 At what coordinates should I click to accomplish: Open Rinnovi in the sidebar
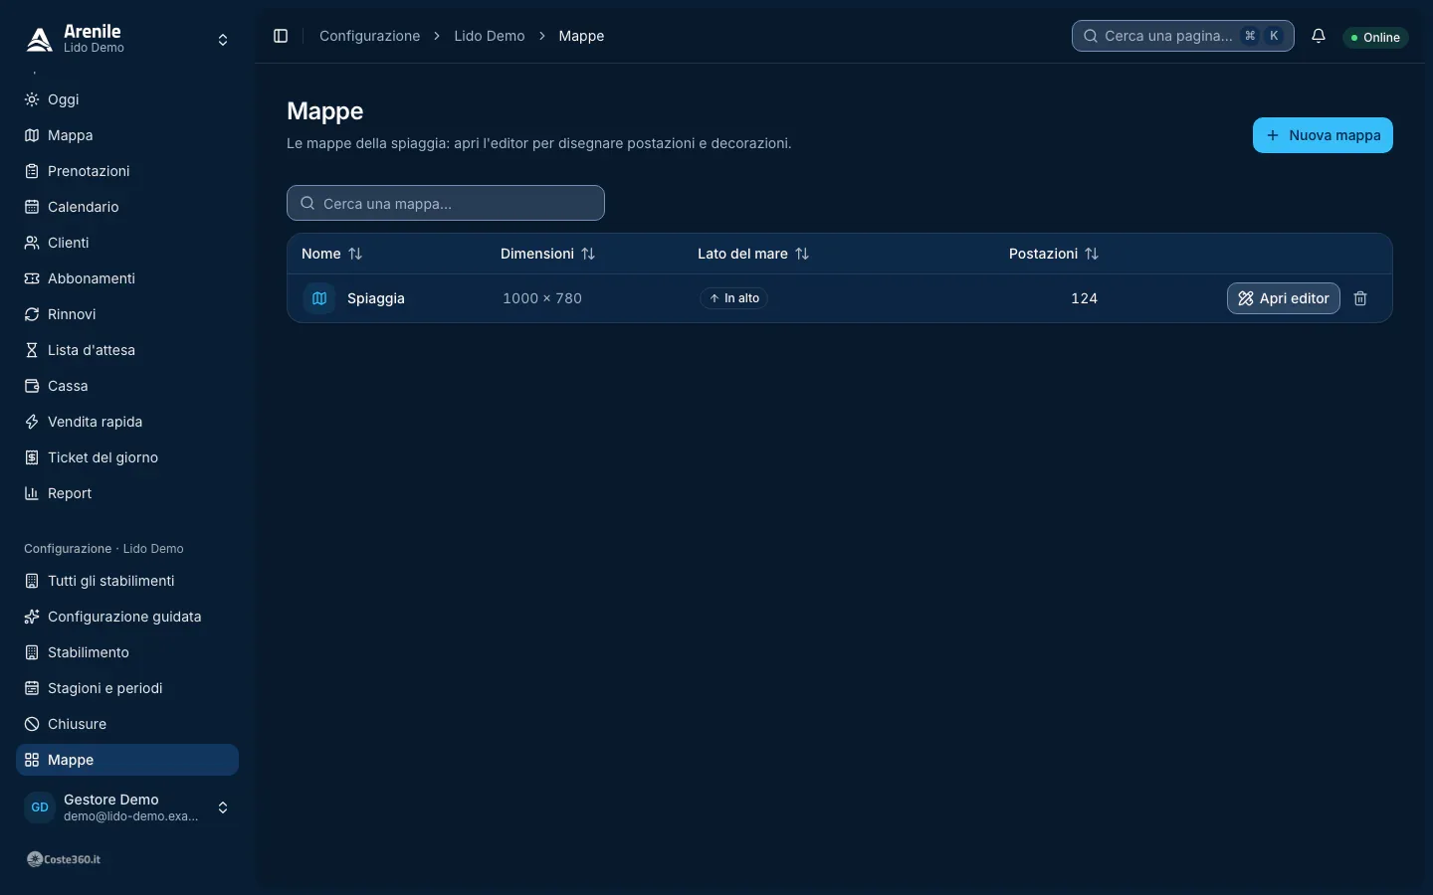click(x=127, y=314)
